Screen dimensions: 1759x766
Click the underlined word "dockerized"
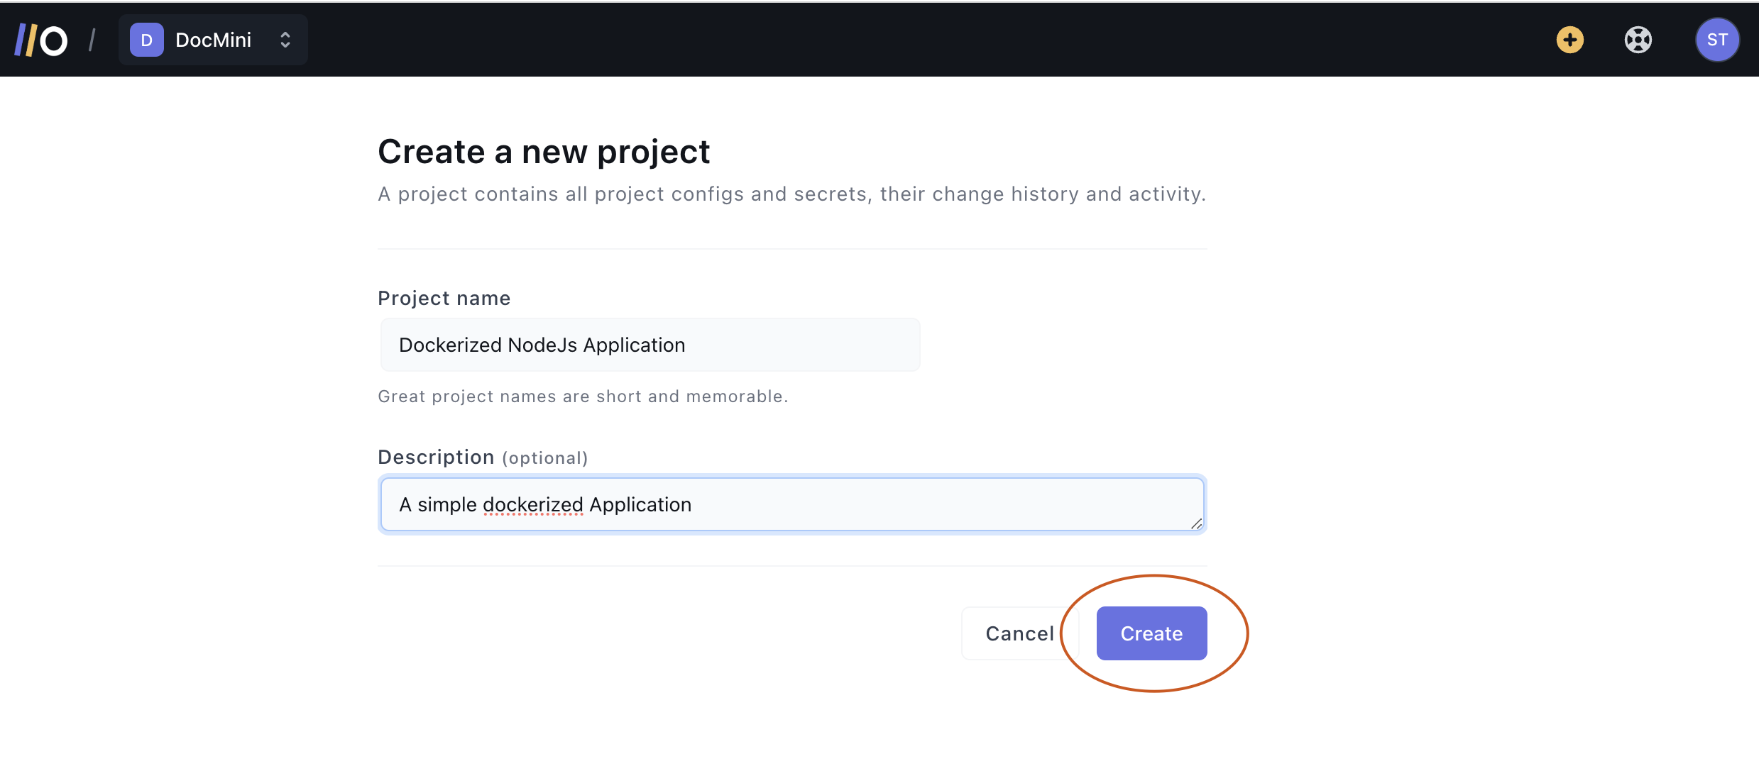click(533, 505)
